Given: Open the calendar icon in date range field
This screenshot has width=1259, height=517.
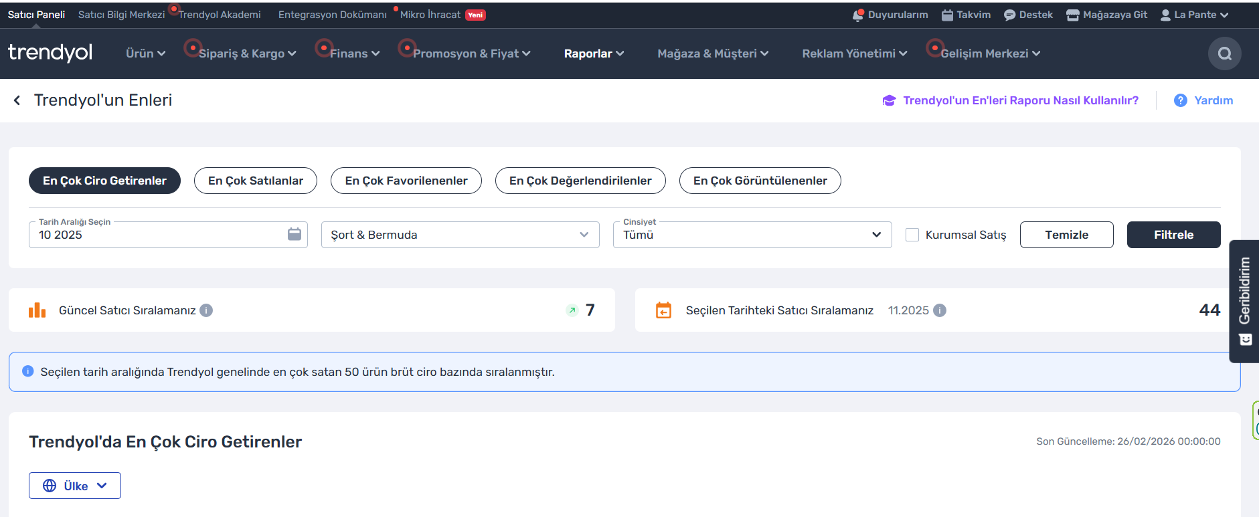Looking at the screenshot, I should [x=295, y=234].
